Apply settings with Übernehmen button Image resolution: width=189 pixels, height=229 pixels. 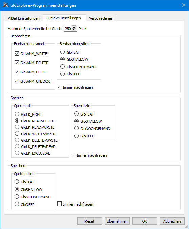pos(117,221)
